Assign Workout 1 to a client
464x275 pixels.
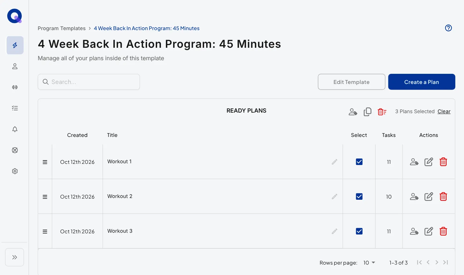point(414,162)
